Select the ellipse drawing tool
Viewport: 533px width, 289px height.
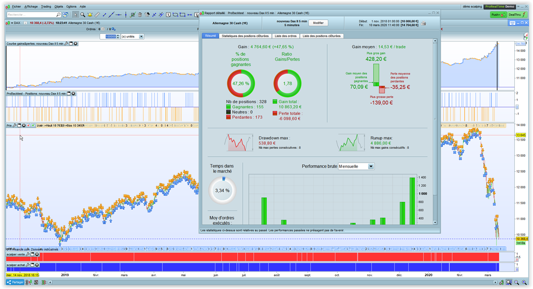[175, 15]
